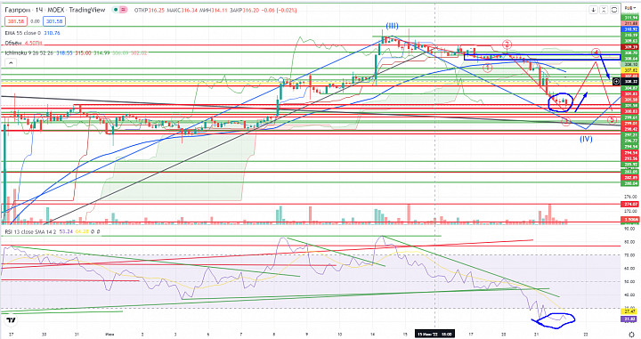
Task: Collapse the indicator legend with the chevron
Action: point(11,63)
